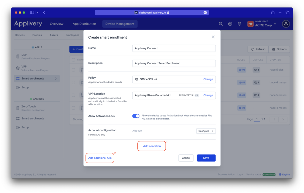
Task: Click the Name input field
Action: pos(174,48)
